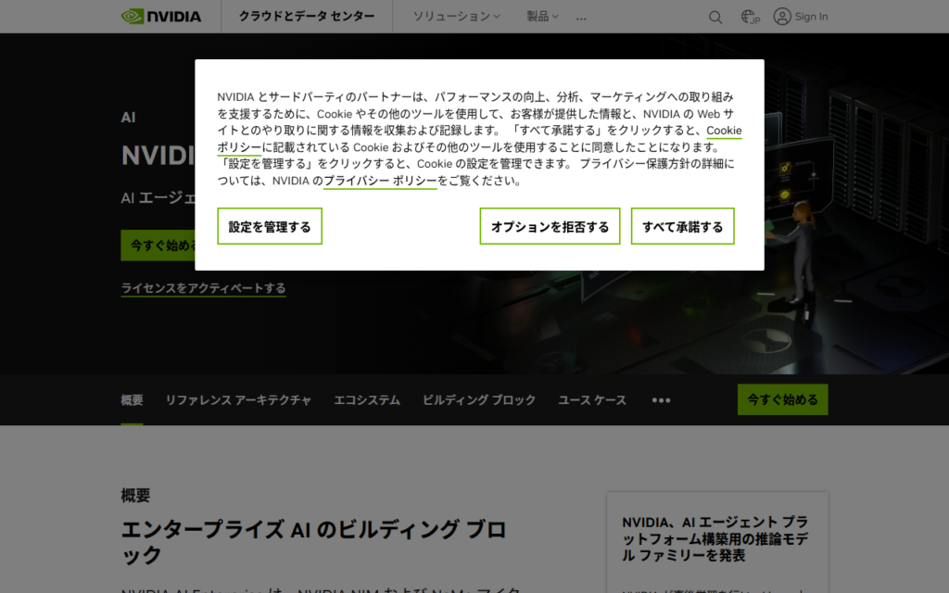Go to the エコシステム tab
The image size is (949, 593).
(367, 400)
